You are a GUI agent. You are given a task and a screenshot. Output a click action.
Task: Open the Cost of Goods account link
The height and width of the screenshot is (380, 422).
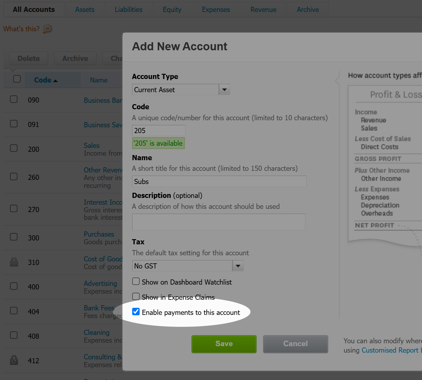point(103,259)
